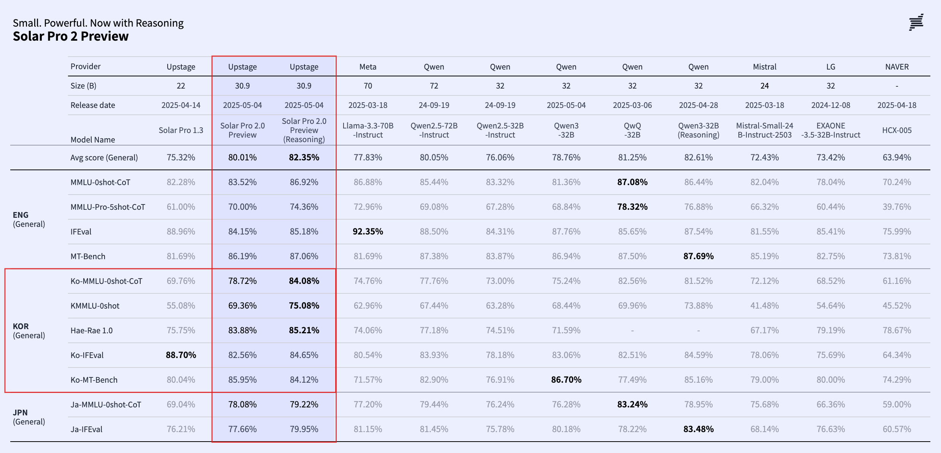Click the 'MMLU-Pro-5shot-CoT' benchmark label
The height and width of the screenshot is (453, 941).
pyautogui.click(x=108, y=207)
